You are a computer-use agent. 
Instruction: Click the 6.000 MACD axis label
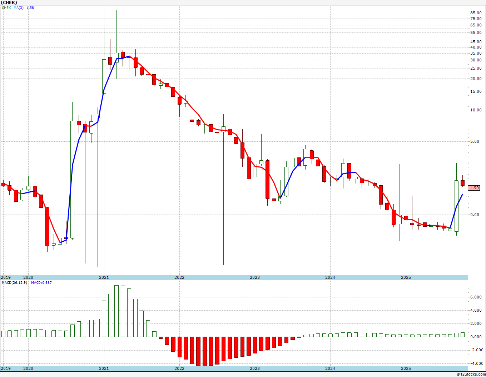click(476, 297)
